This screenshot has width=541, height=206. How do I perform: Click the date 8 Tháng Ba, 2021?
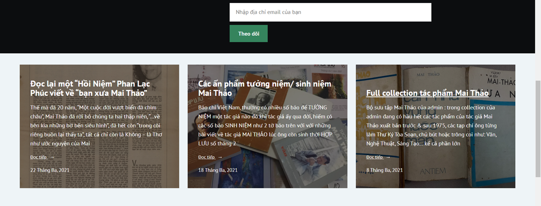pos(385,170)
